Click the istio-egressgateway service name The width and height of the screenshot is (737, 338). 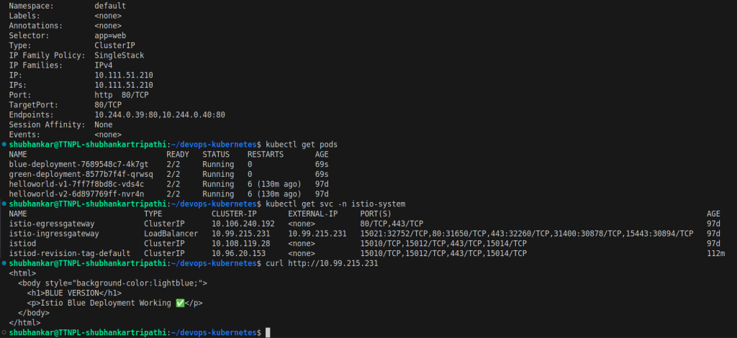[52, 224]
